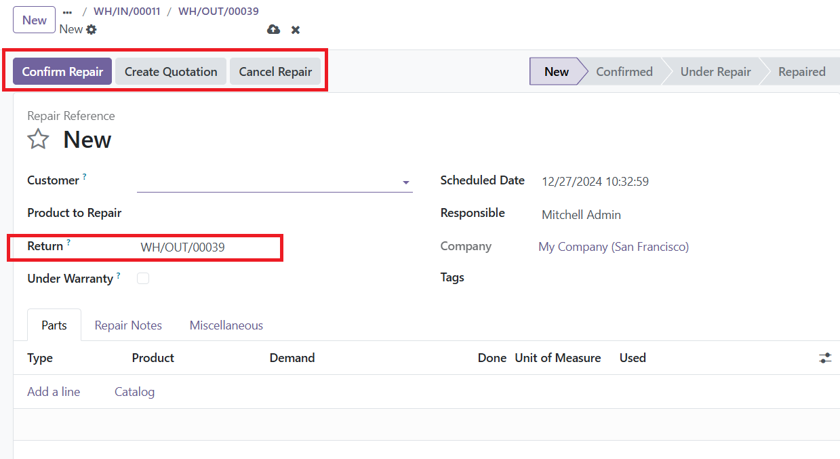Edit the Scheduled Date value

[x=595, y=182]
